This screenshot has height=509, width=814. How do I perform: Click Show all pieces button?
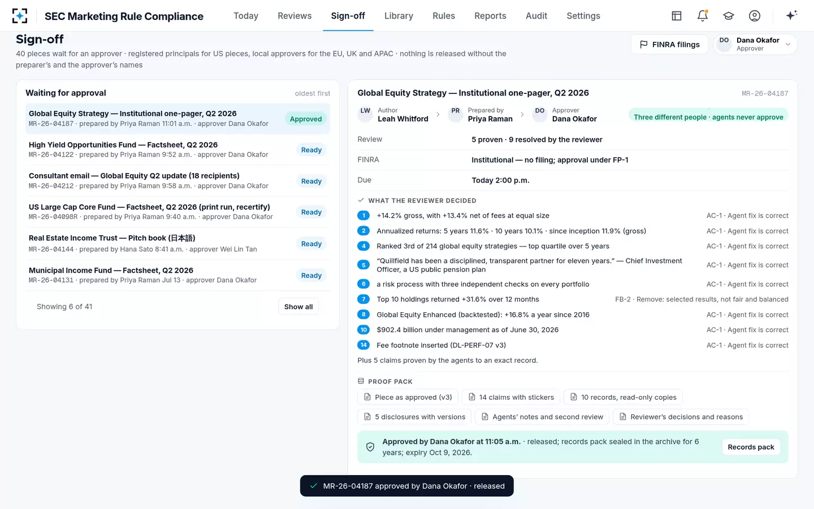(x=298, y=307)
